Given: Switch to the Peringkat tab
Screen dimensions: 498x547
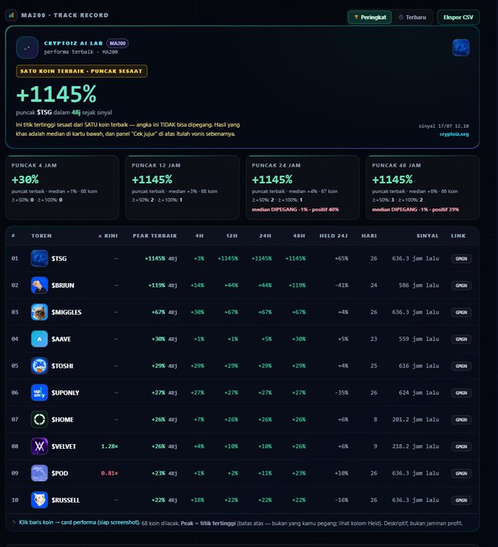Looking at the screenshot, I should click(370, 17).
